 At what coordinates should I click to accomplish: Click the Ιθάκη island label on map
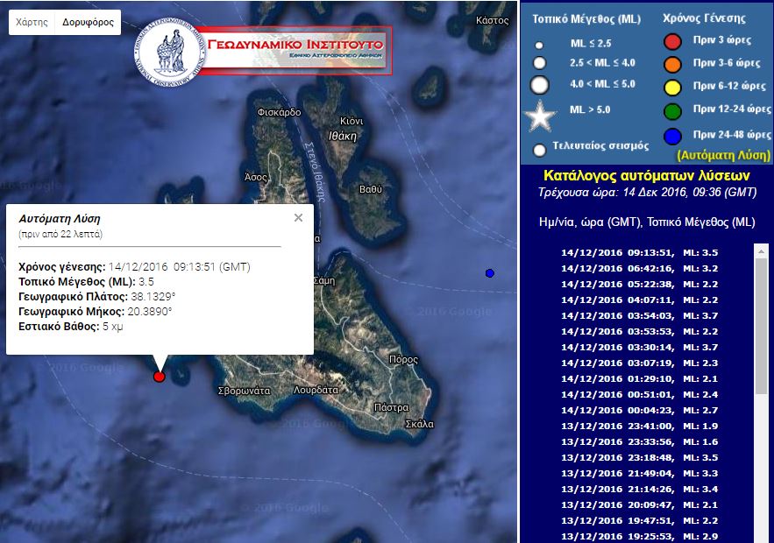point(342,137)
